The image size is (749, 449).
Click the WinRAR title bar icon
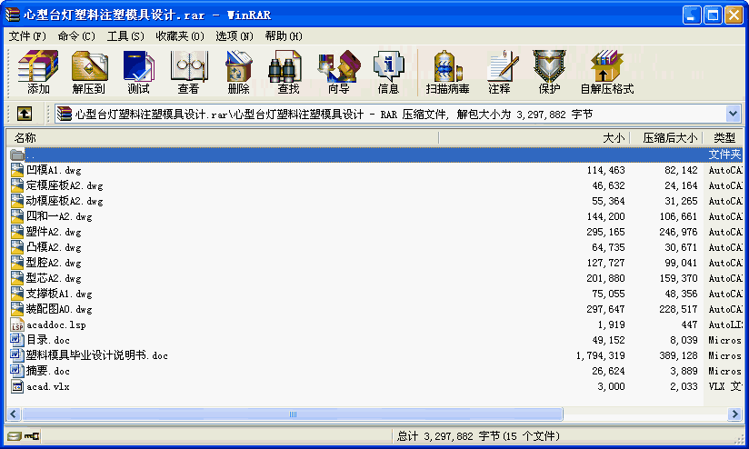pos(13,15)
